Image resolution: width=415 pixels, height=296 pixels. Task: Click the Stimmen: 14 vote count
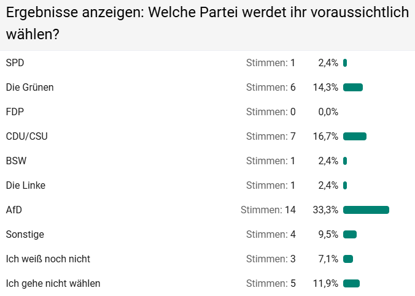[268, 210]
